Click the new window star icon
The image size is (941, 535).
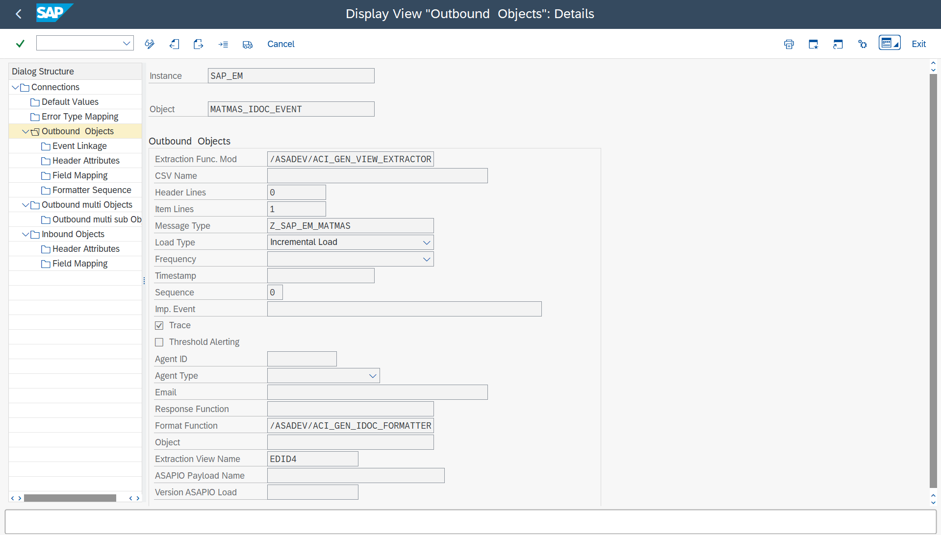click(813, 44)
